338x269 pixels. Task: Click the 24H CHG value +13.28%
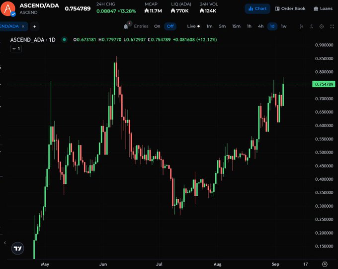tap(127, 11)
